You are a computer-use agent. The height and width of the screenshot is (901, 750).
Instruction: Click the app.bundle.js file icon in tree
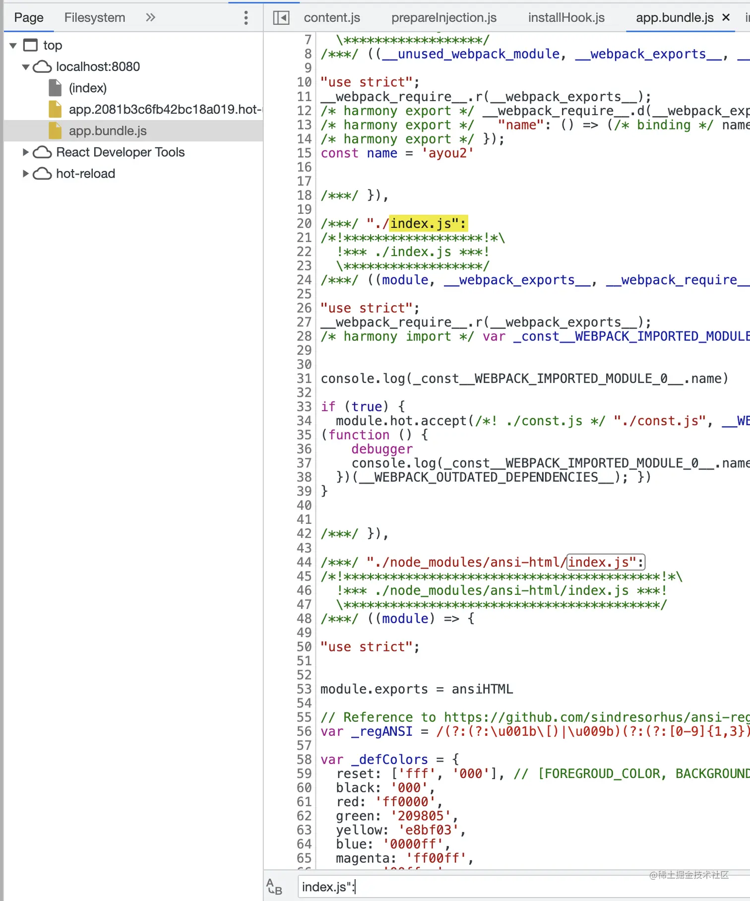[x=55, y=130]
